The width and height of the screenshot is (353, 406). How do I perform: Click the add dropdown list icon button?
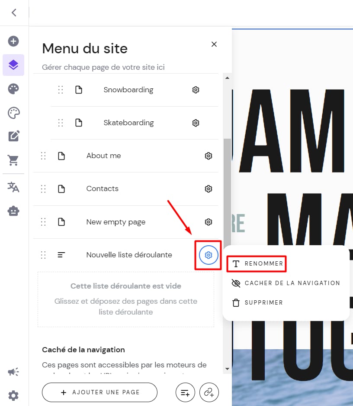point(185,393)
